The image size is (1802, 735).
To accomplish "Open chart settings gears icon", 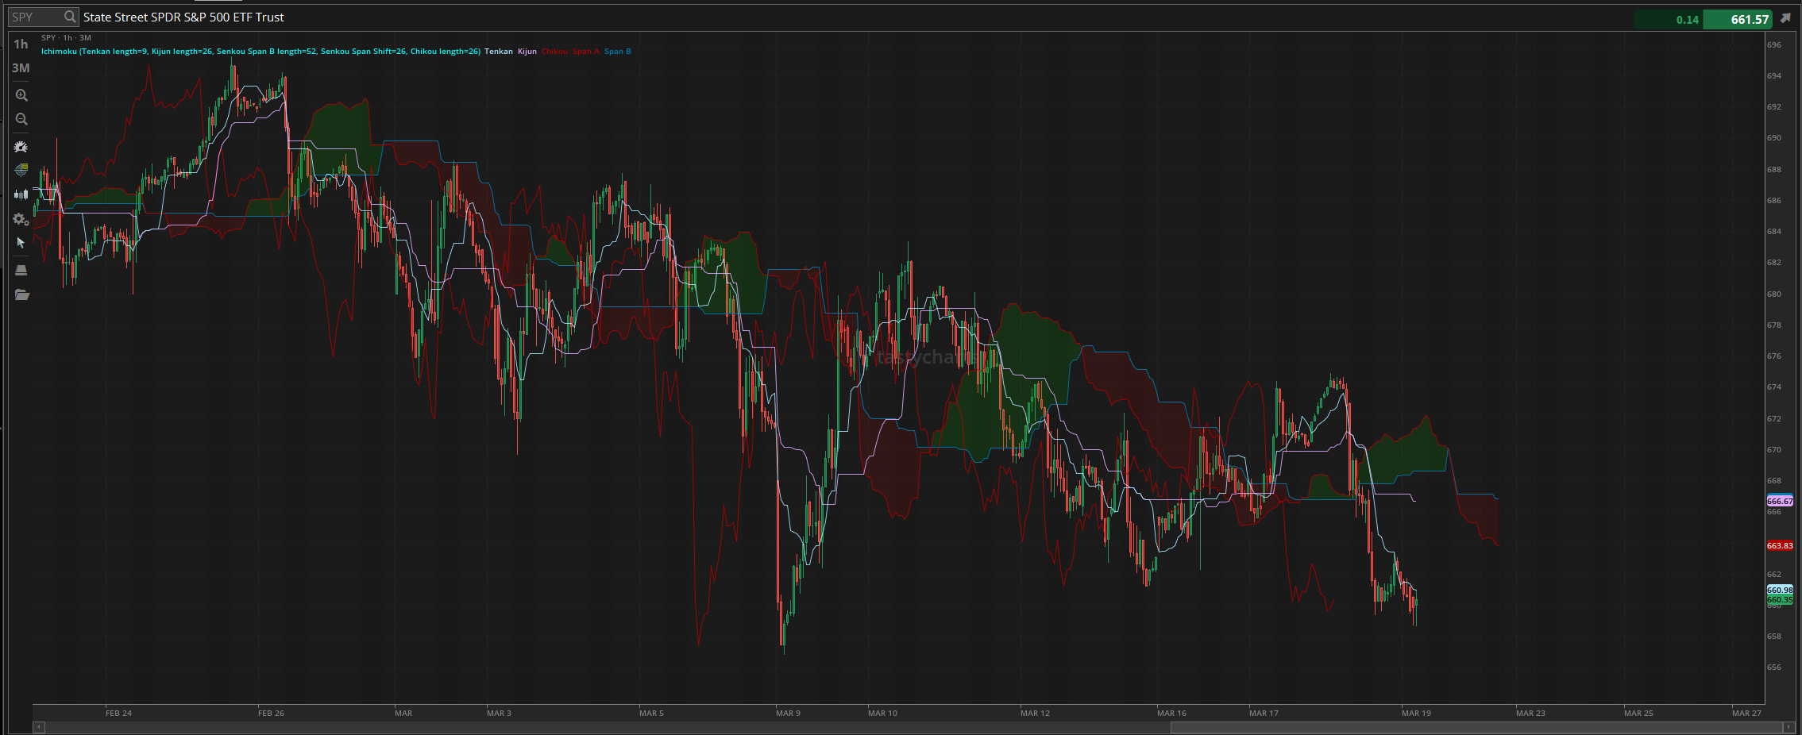I will coord(21,219).
